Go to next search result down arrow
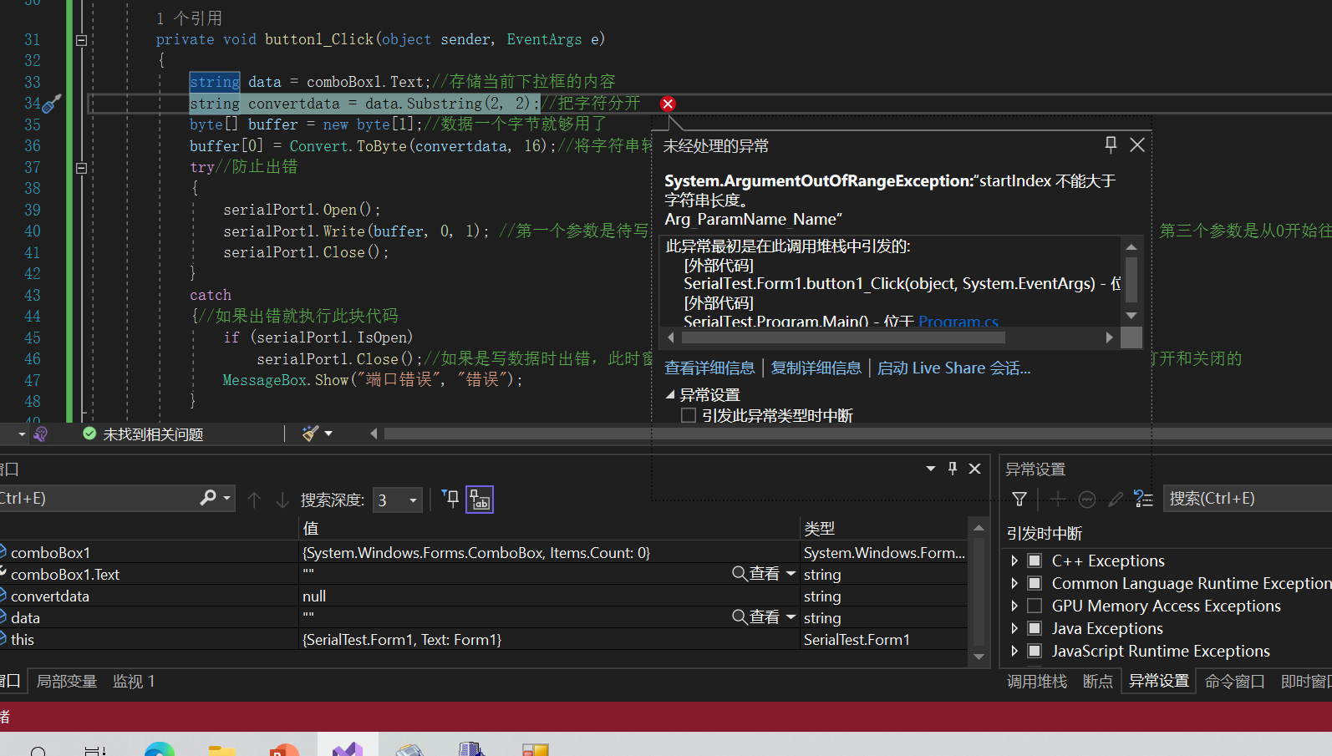Screen dimensions: 1332x756 [282, 500]
